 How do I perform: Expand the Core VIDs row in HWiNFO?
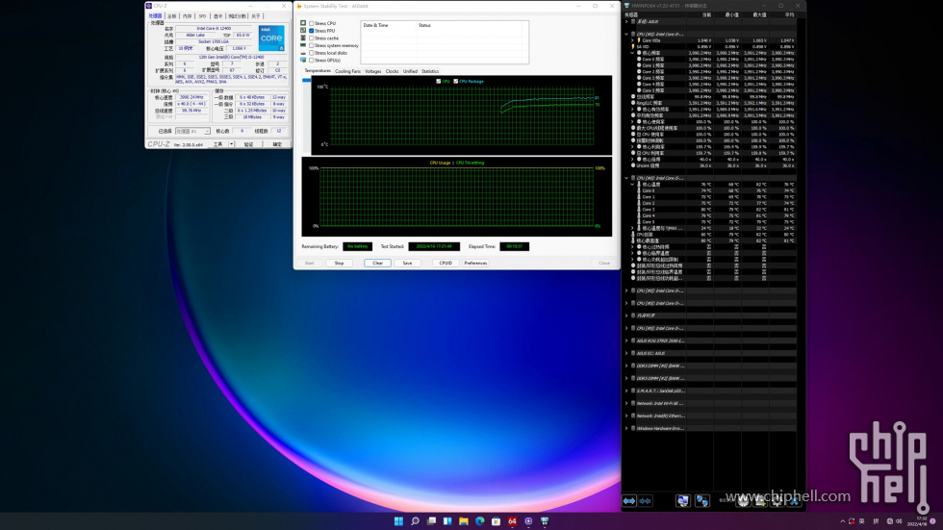(633, 40)
